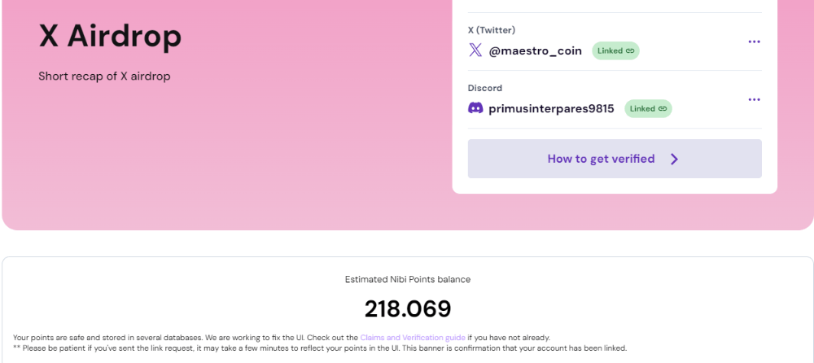Click the Discord section label
Image resolution: width=814 pixels, height=363 pixels.
coord(485,88)
